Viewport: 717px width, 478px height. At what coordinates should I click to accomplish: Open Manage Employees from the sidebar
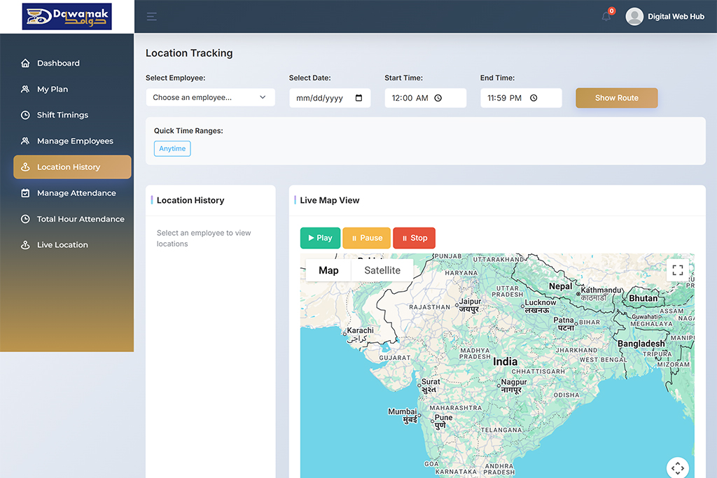(x=76, y=141)
